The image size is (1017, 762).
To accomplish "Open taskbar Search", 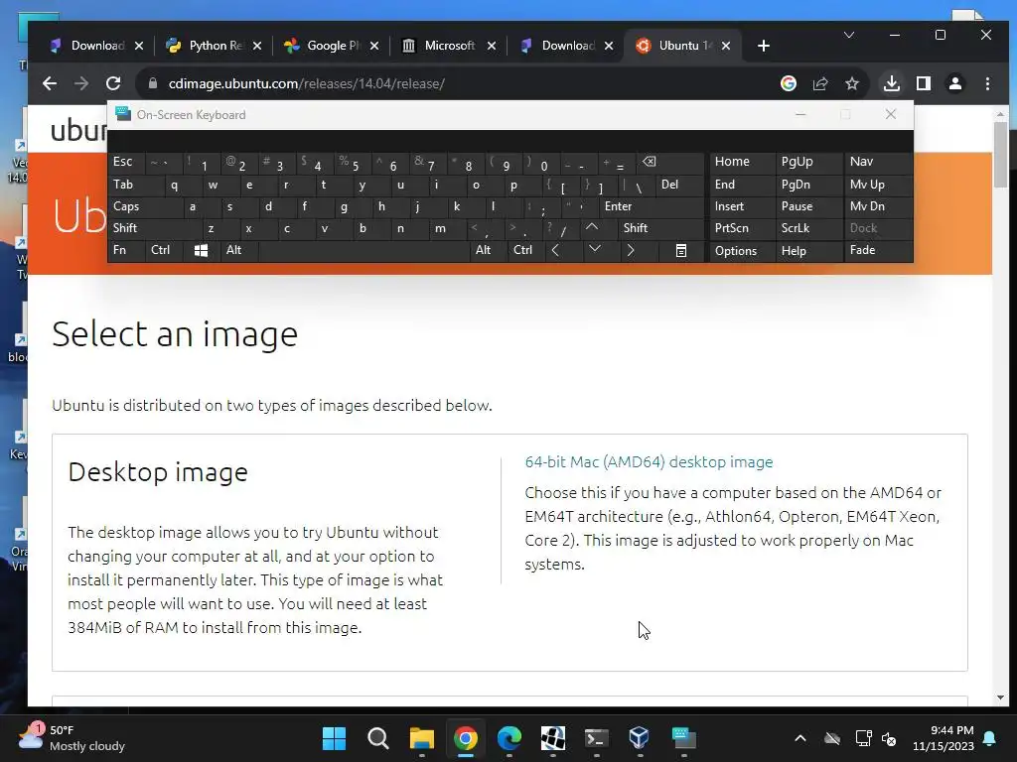I will point(377,738).
